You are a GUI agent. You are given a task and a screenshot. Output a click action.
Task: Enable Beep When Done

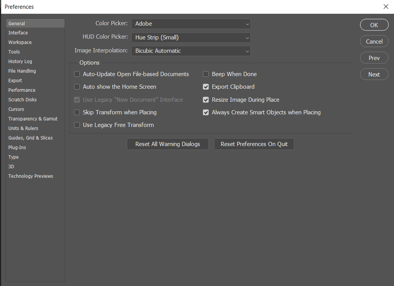[206, 74]
